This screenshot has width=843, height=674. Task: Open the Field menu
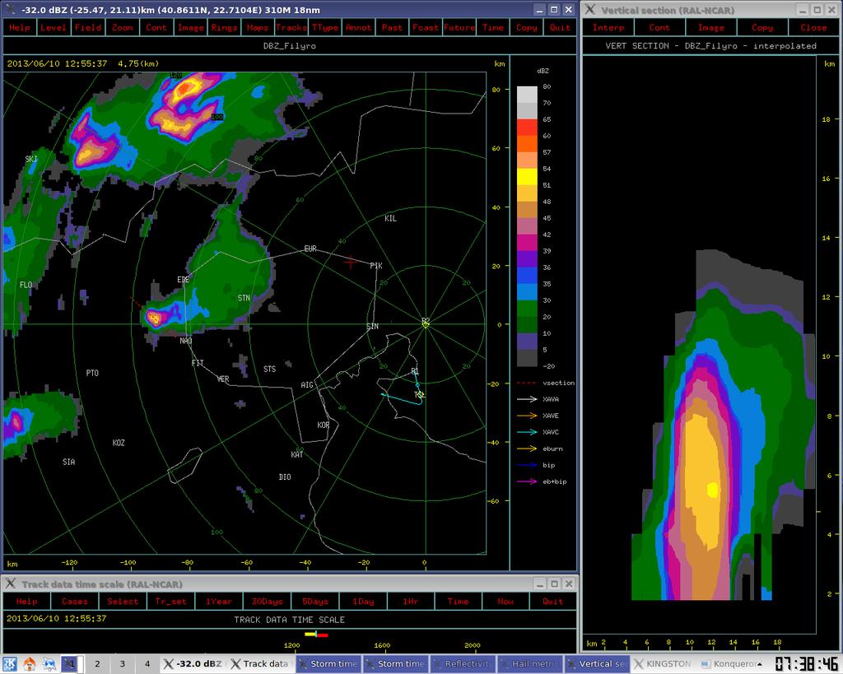tap(87, 27)
